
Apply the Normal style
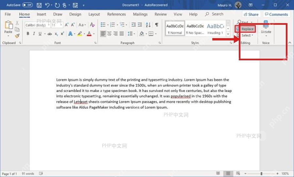(175, 28)
